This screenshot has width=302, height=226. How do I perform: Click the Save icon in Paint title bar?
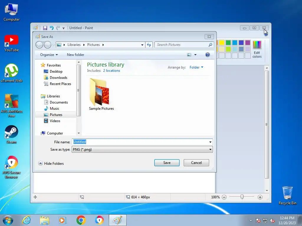(45, 28)
